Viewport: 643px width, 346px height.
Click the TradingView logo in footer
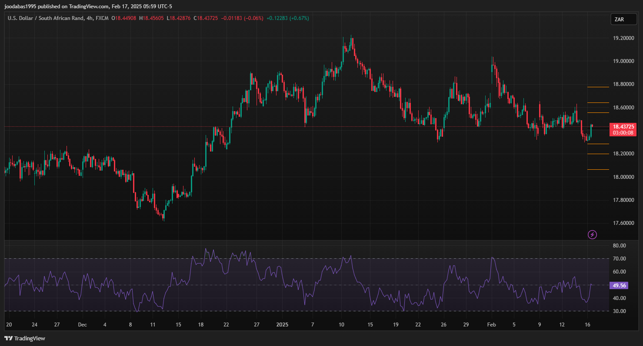coord(25,338)
